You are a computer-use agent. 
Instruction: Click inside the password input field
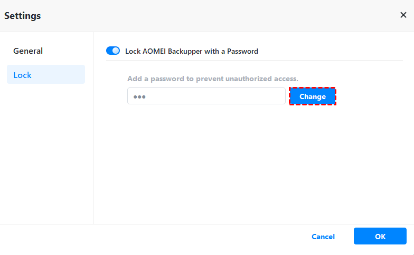[x=206, y=96]
